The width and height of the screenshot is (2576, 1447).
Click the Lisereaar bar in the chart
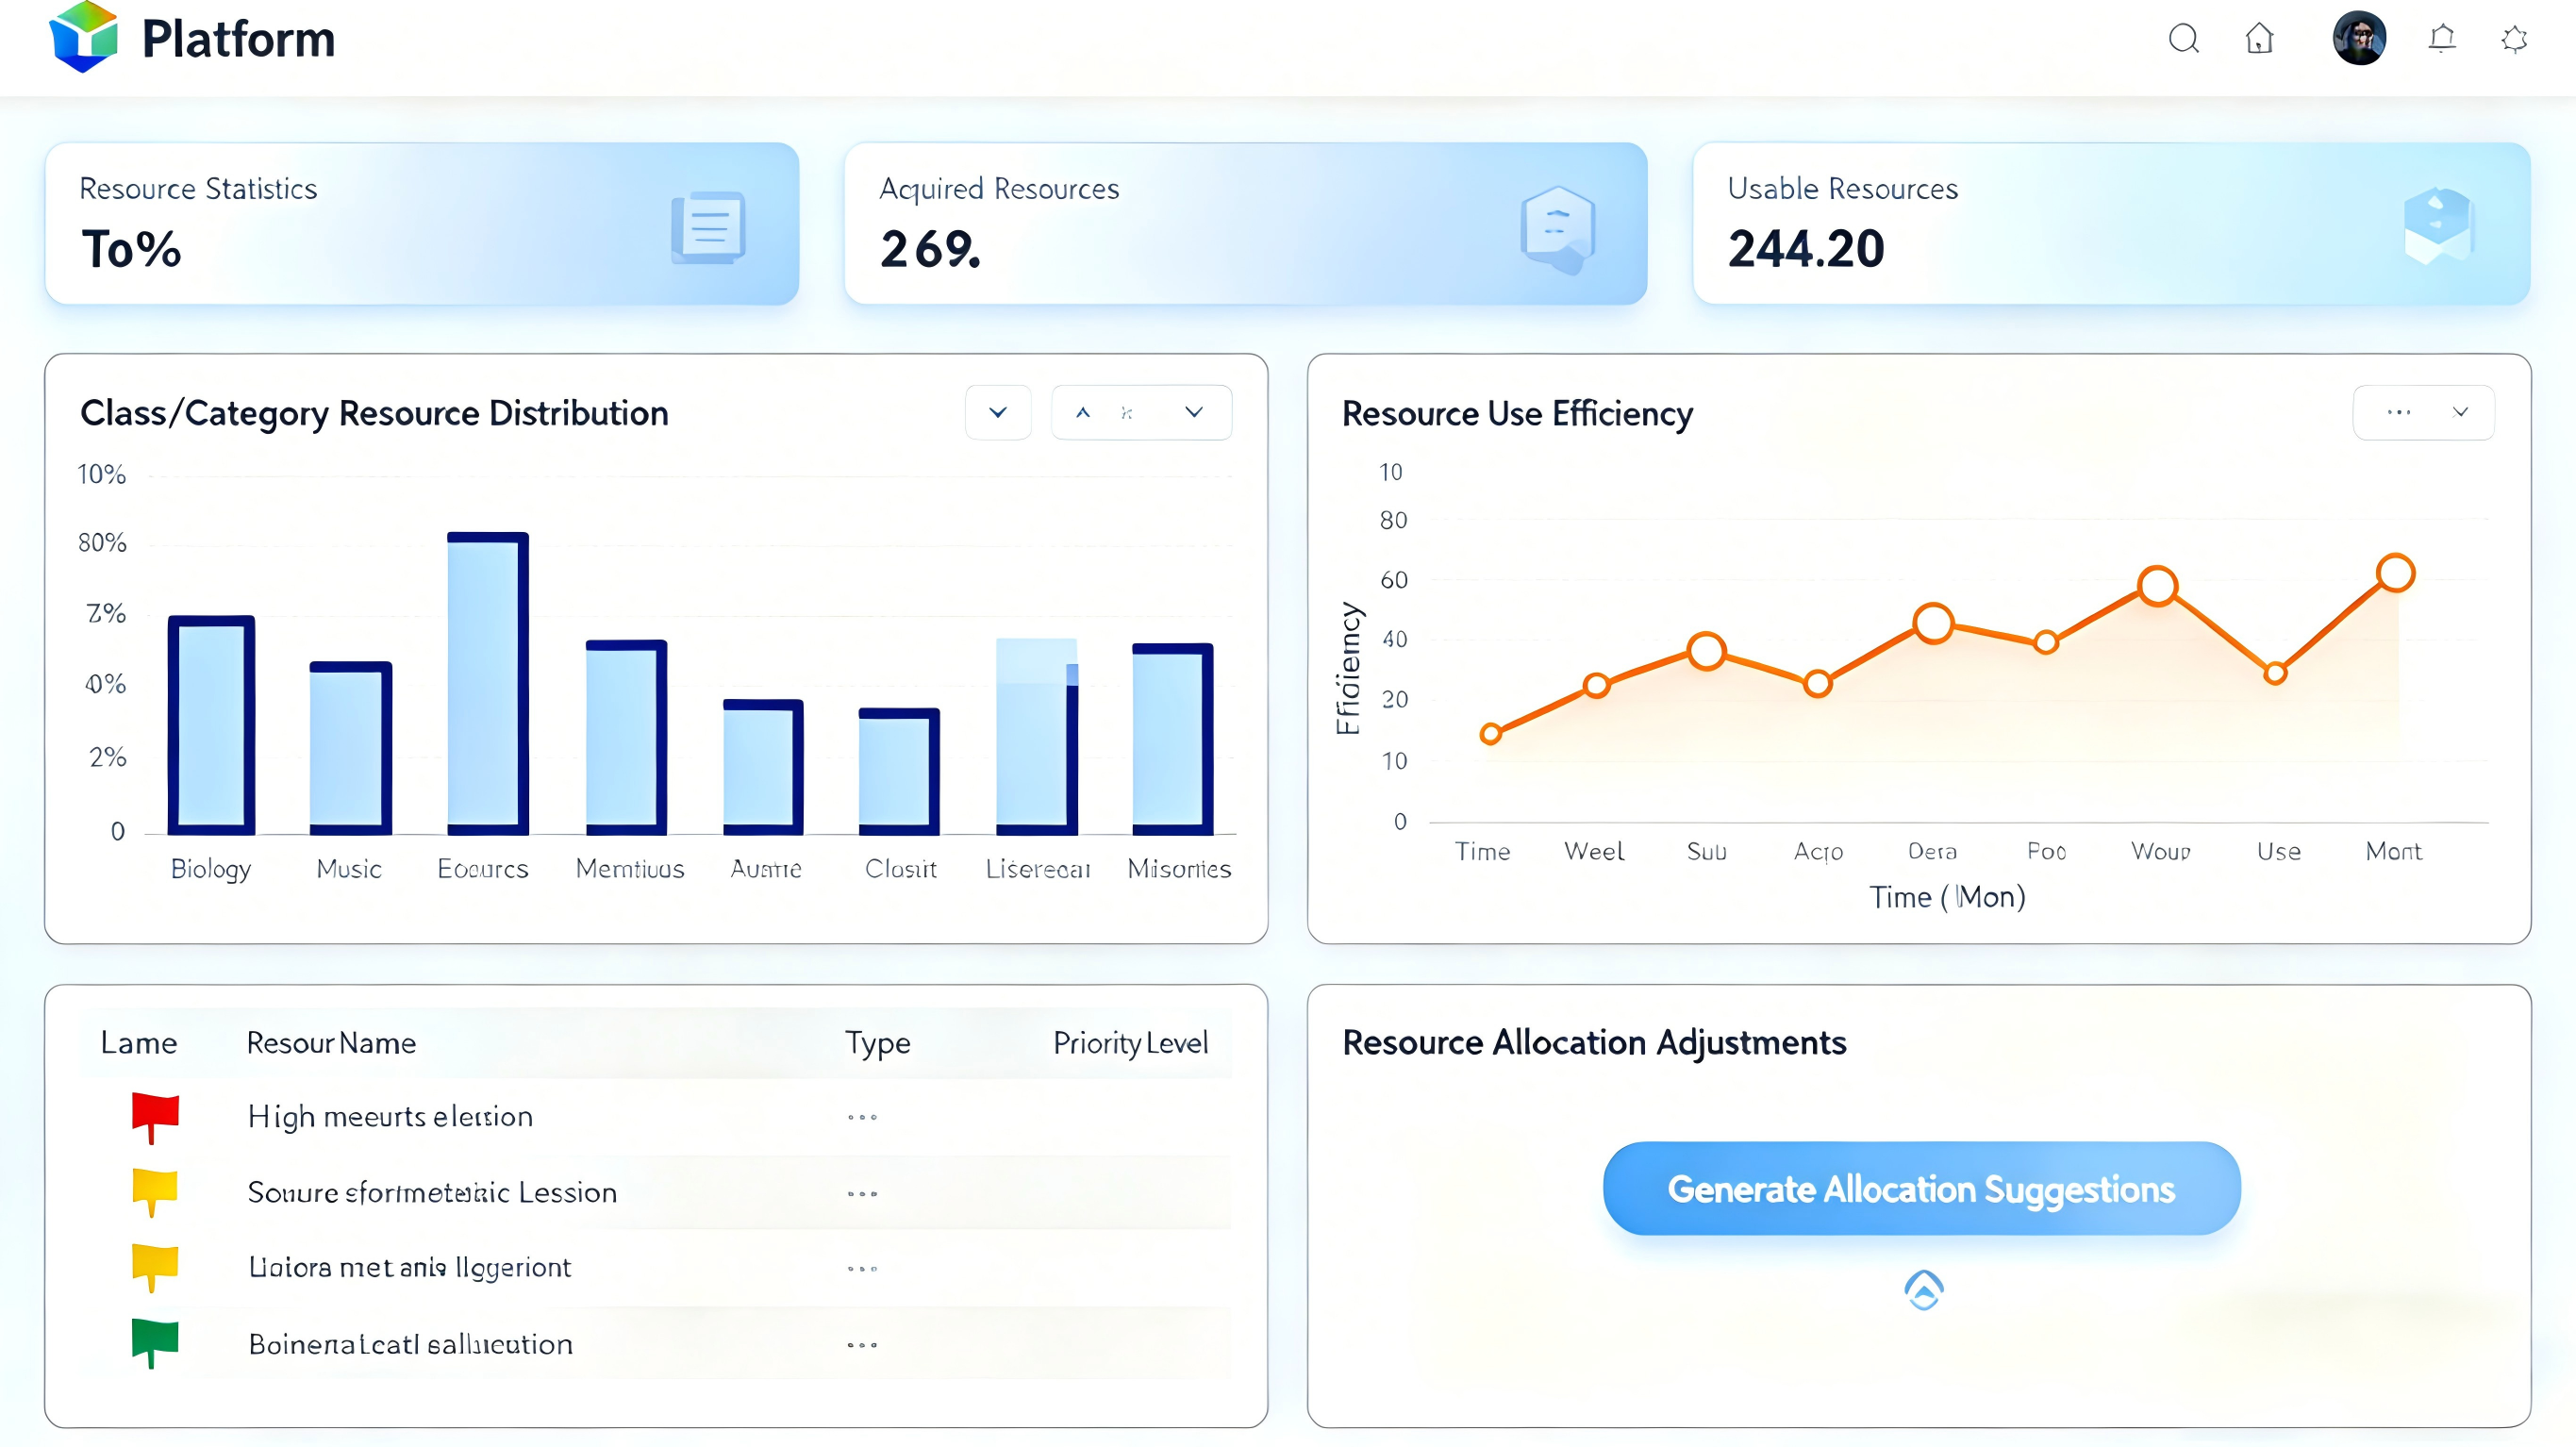pyautogui.click(x=1037, y=736)
